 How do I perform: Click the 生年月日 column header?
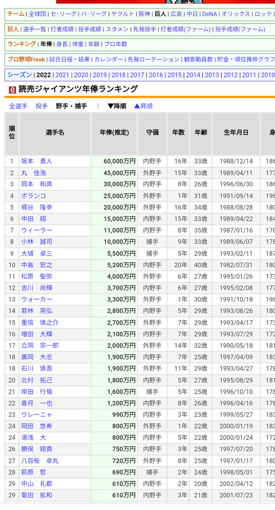[236, 134]
